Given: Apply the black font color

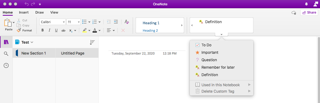Looking at the screenshot, I should pos(94,30).
